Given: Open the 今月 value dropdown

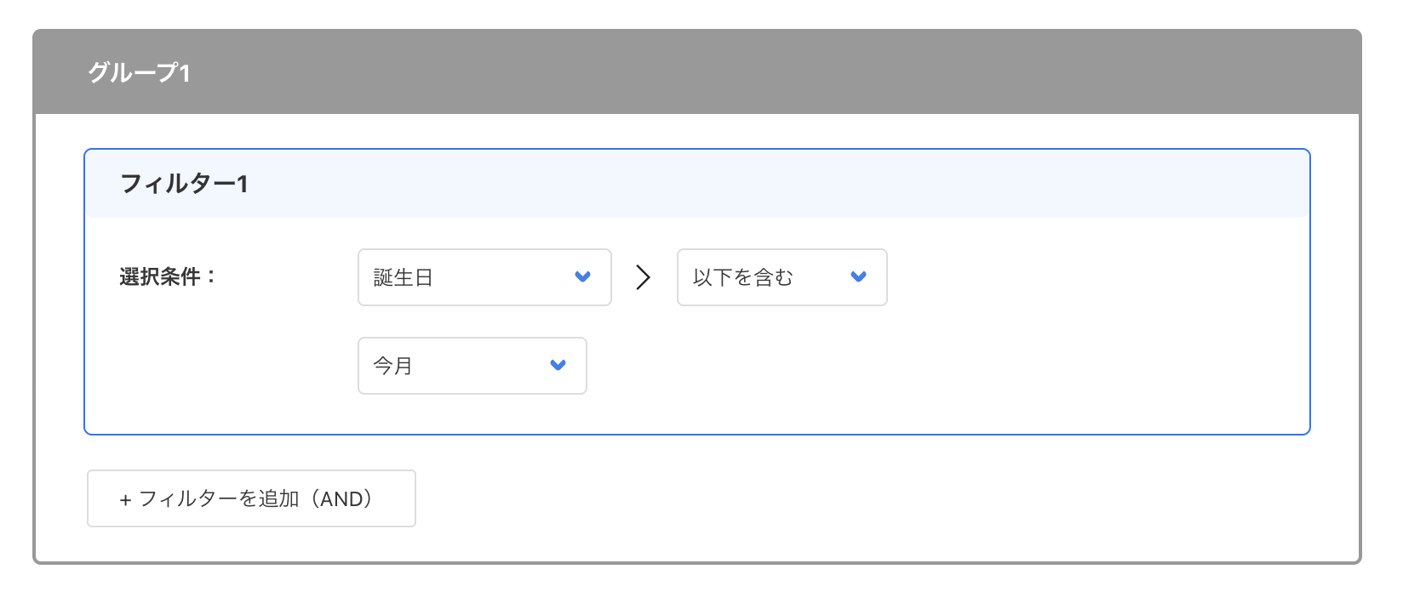Looking at the screenshot, I should pyautogui.click(x=472, y=366).
